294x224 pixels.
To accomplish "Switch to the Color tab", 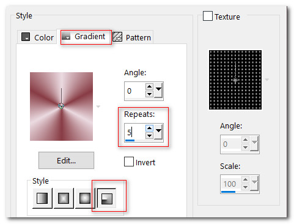I will pos(37,37).
